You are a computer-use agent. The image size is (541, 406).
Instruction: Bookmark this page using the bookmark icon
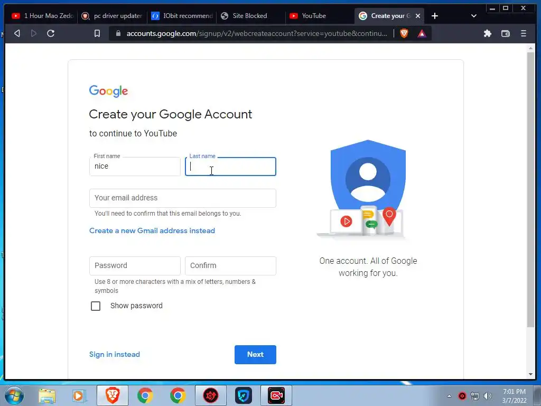pos(97,33)
